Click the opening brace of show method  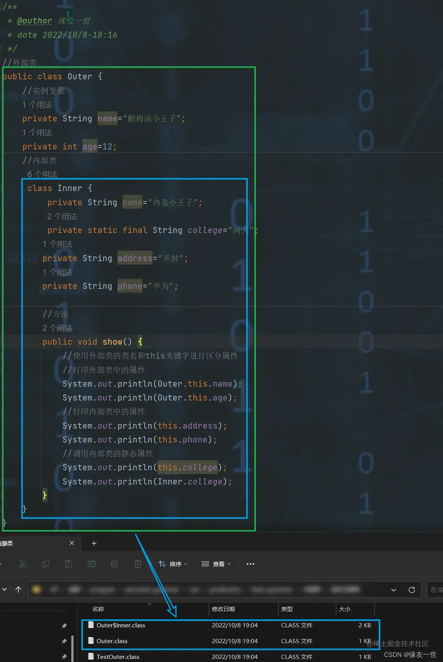tap(140, 342)
